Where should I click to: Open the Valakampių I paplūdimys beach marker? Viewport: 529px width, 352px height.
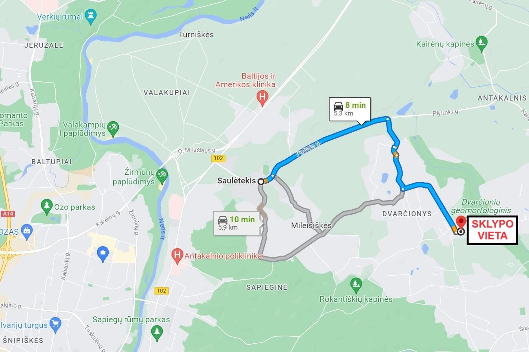(113, 129)
